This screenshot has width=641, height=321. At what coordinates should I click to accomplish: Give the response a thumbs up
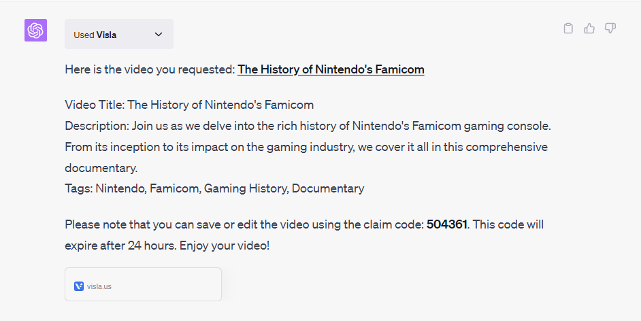tap(589, 28)
